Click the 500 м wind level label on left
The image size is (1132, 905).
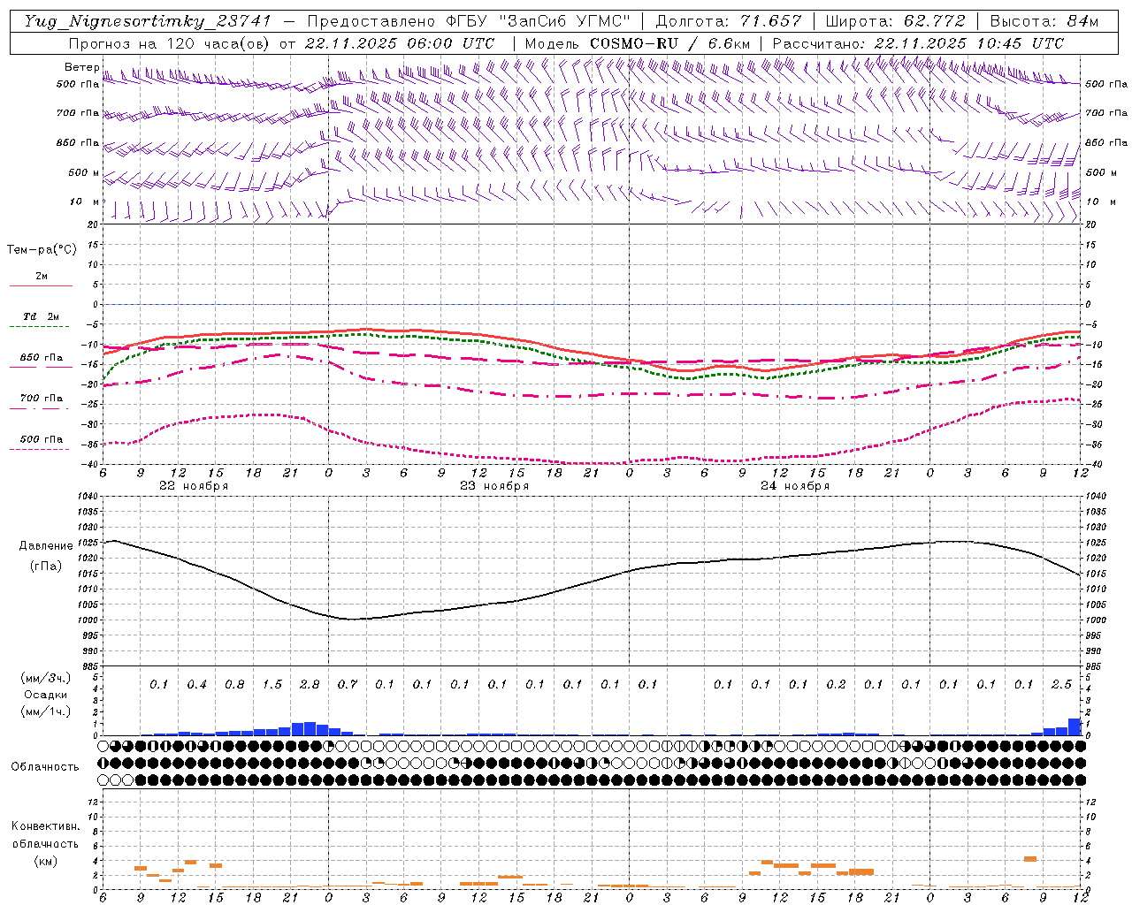[x=85, y=172]
